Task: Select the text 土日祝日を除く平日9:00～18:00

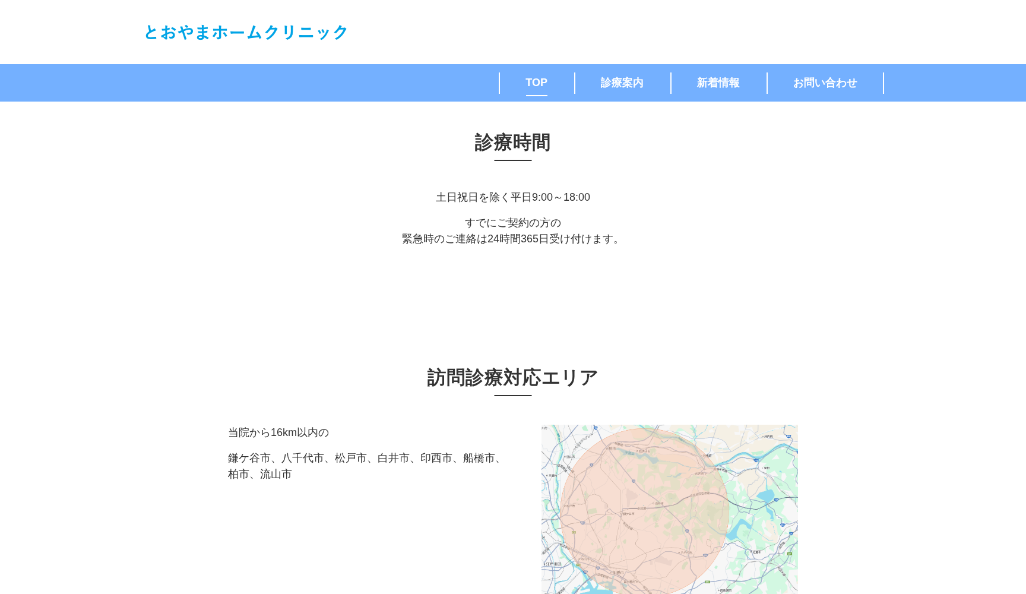Action: click(513, 197)
